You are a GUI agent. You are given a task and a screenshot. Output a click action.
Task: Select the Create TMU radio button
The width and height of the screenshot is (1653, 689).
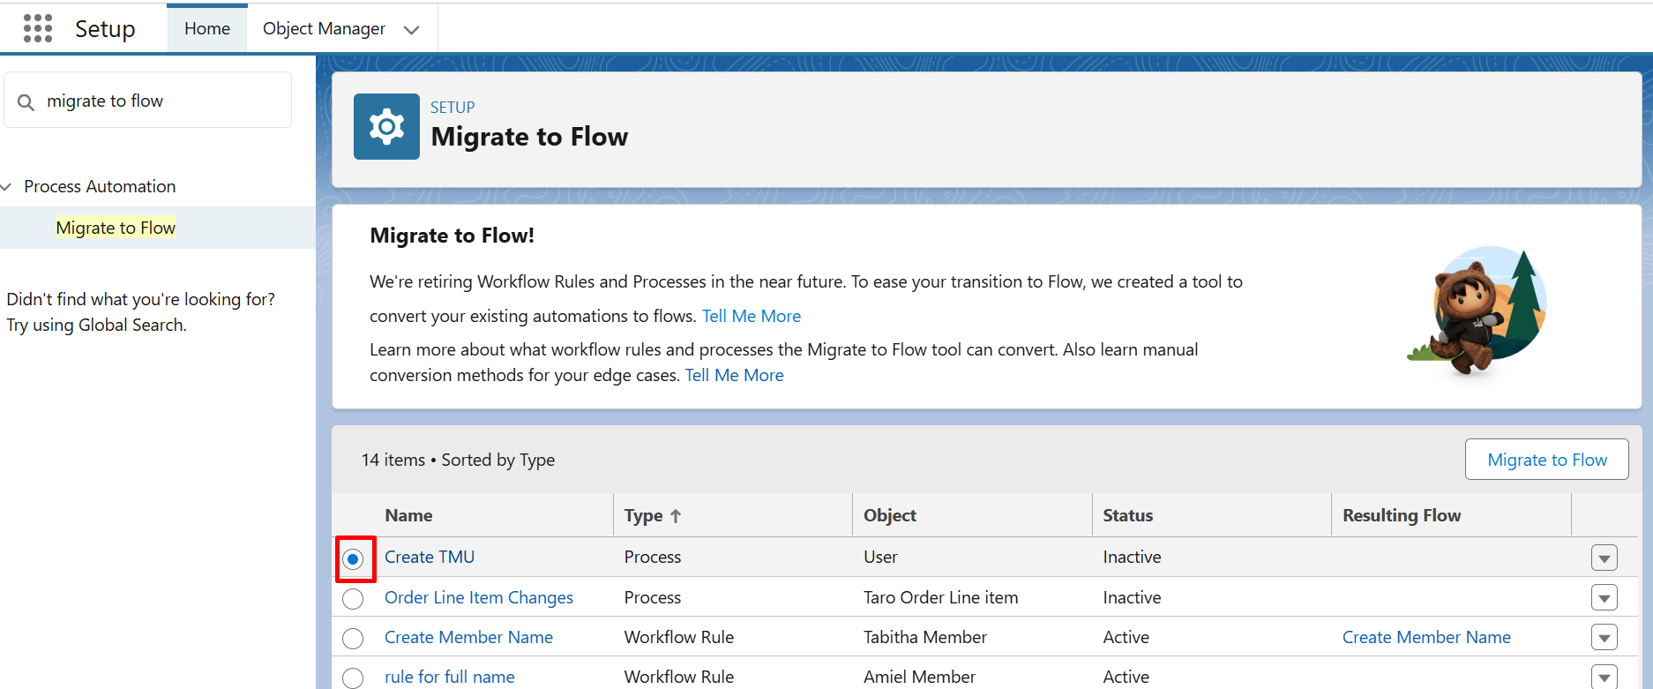click(x=353, y=558)
